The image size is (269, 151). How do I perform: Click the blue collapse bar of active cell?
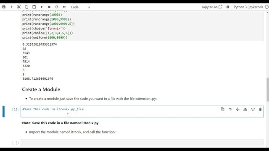coord(3,112)
